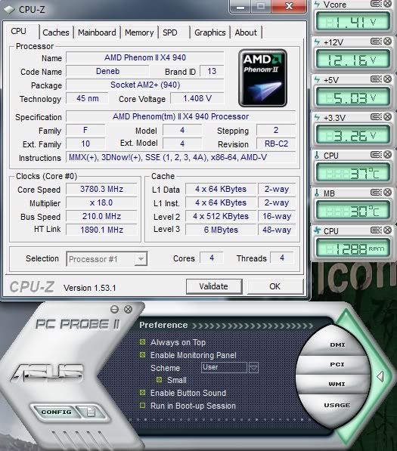The image size is (397, 451).
Task: Open CPU fan sensor settings icon
Action: tap(376, 230)
